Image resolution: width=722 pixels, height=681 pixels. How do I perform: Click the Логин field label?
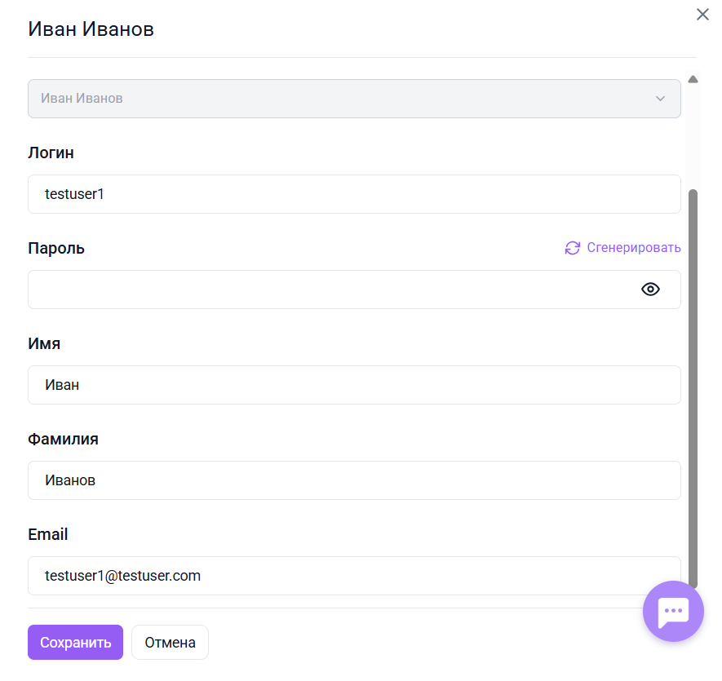[x=51, y=153]
